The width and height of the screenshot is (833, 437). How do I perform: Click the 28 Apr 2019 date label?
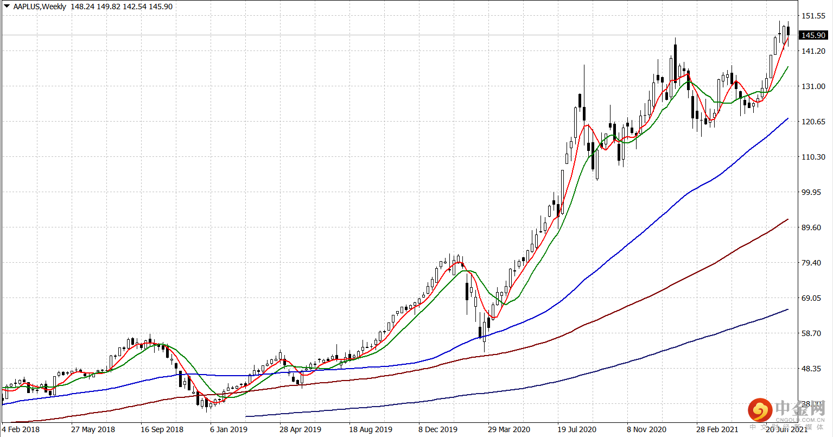[301, 429]
